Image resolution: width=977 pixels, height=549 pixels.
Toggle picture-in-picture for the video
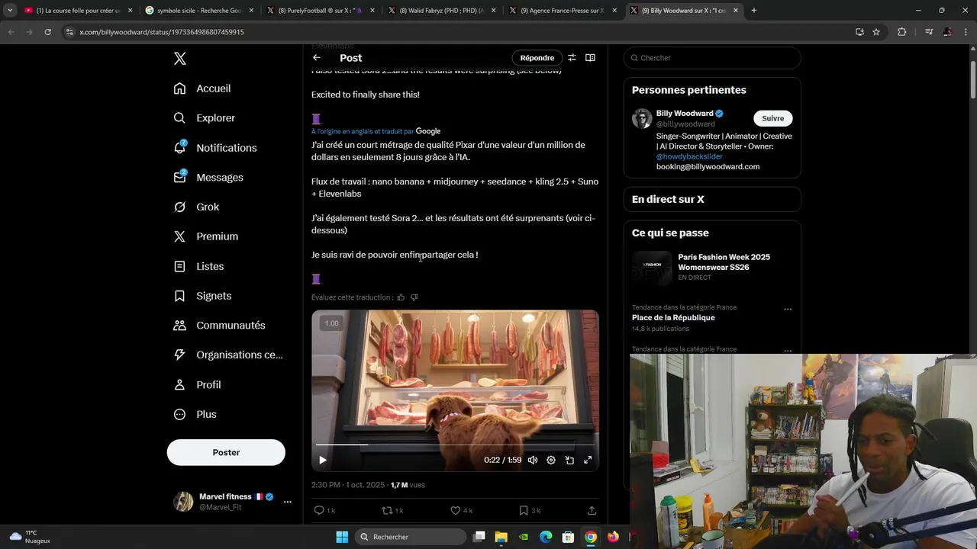(x=569, y=460)
